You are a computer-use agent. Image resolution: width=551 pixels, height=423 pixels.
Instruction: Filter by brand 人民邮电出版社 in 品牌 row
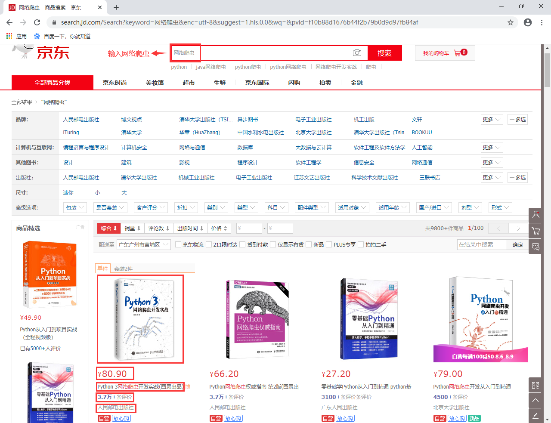81,120
